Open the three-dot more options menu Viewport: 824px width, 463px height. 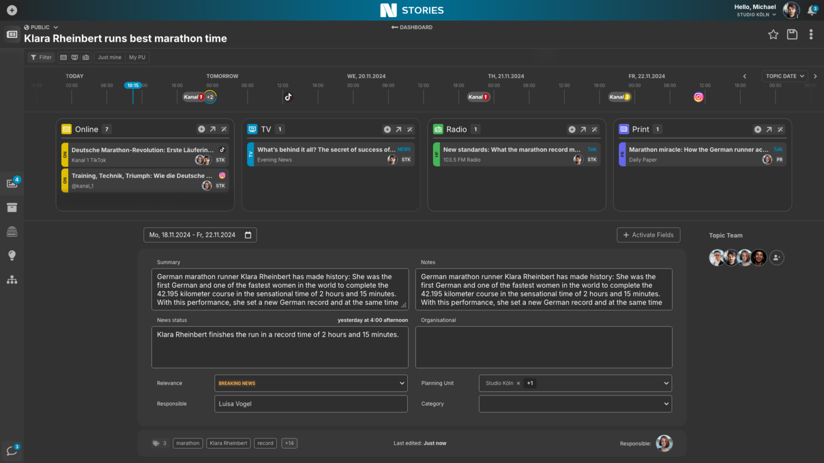point(811,34)
